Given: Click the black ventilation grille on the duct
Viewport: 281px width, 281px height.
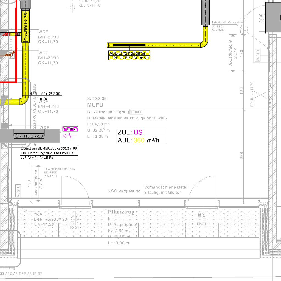Looking at the screenshot, I should click(129, 45).
